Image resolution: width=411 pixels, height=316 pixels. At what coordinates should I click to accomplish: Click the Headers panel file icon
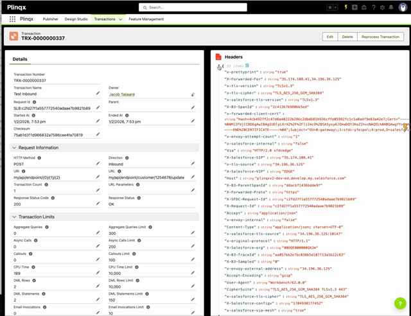(x=218, y=57)
